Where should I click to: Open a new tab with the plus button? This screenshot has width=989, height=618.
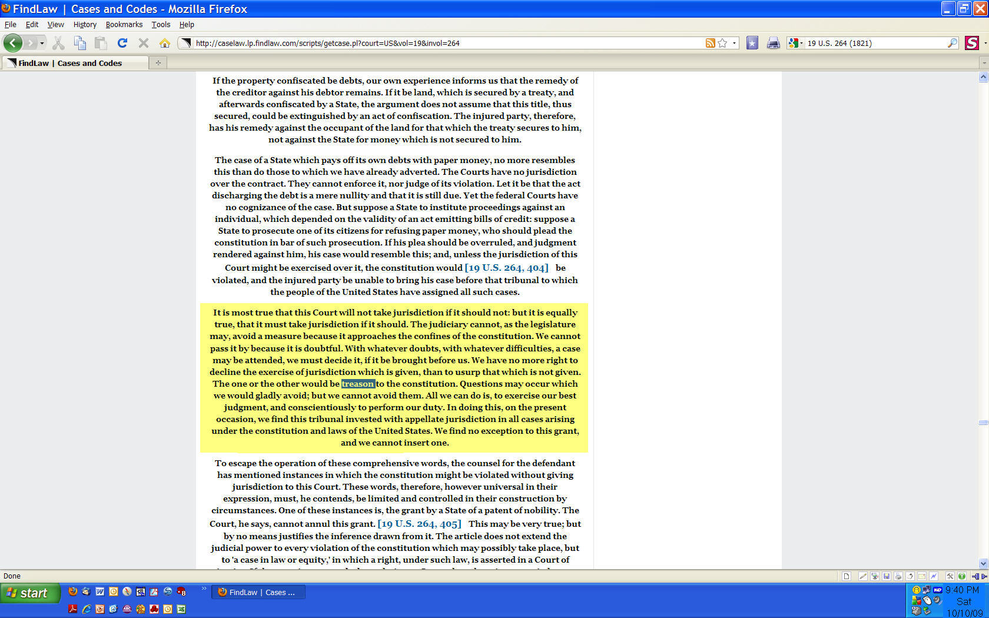coord(158,62)
